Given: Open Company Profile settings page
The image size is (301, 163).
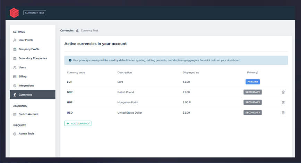Looking at the screenshot, I should point(29,49).
